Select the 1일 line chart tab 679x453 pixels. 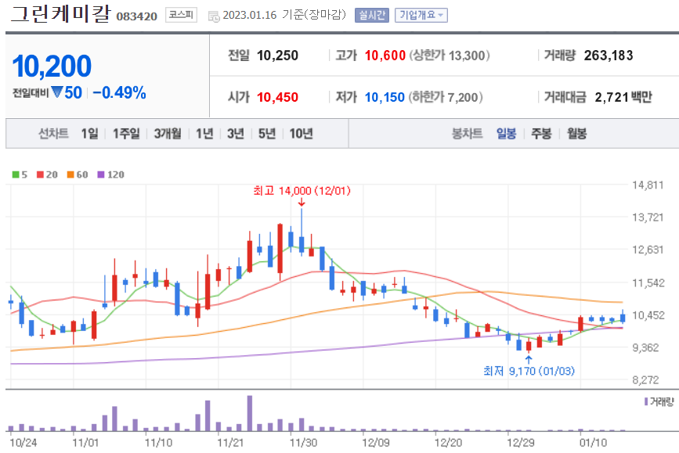point(89,134)
